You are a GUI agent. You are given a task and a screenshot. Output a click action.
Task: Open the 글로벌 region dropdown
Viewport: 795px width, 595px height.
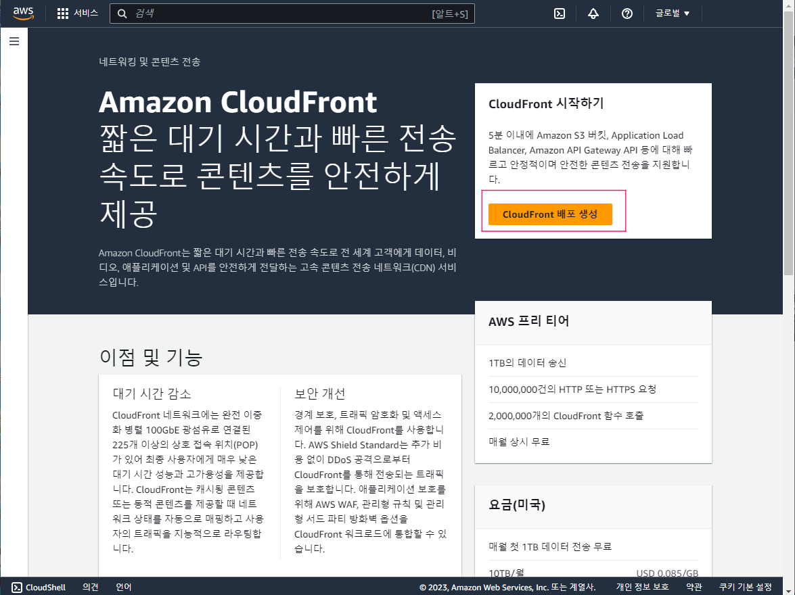pos(672,13)
